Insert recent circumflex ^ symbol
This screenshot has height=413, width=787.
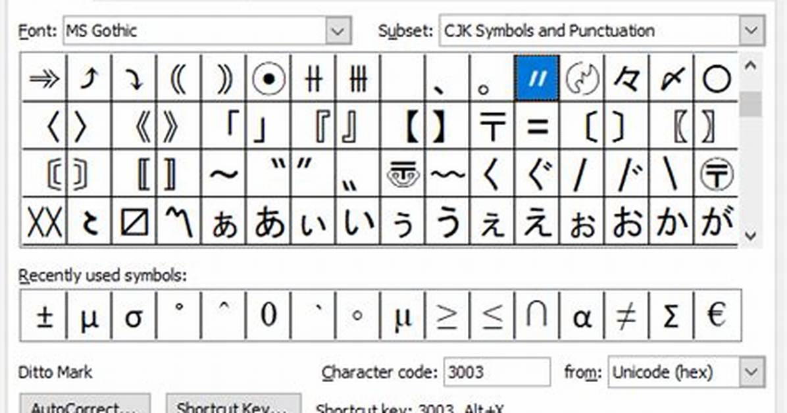pos(223,316)
